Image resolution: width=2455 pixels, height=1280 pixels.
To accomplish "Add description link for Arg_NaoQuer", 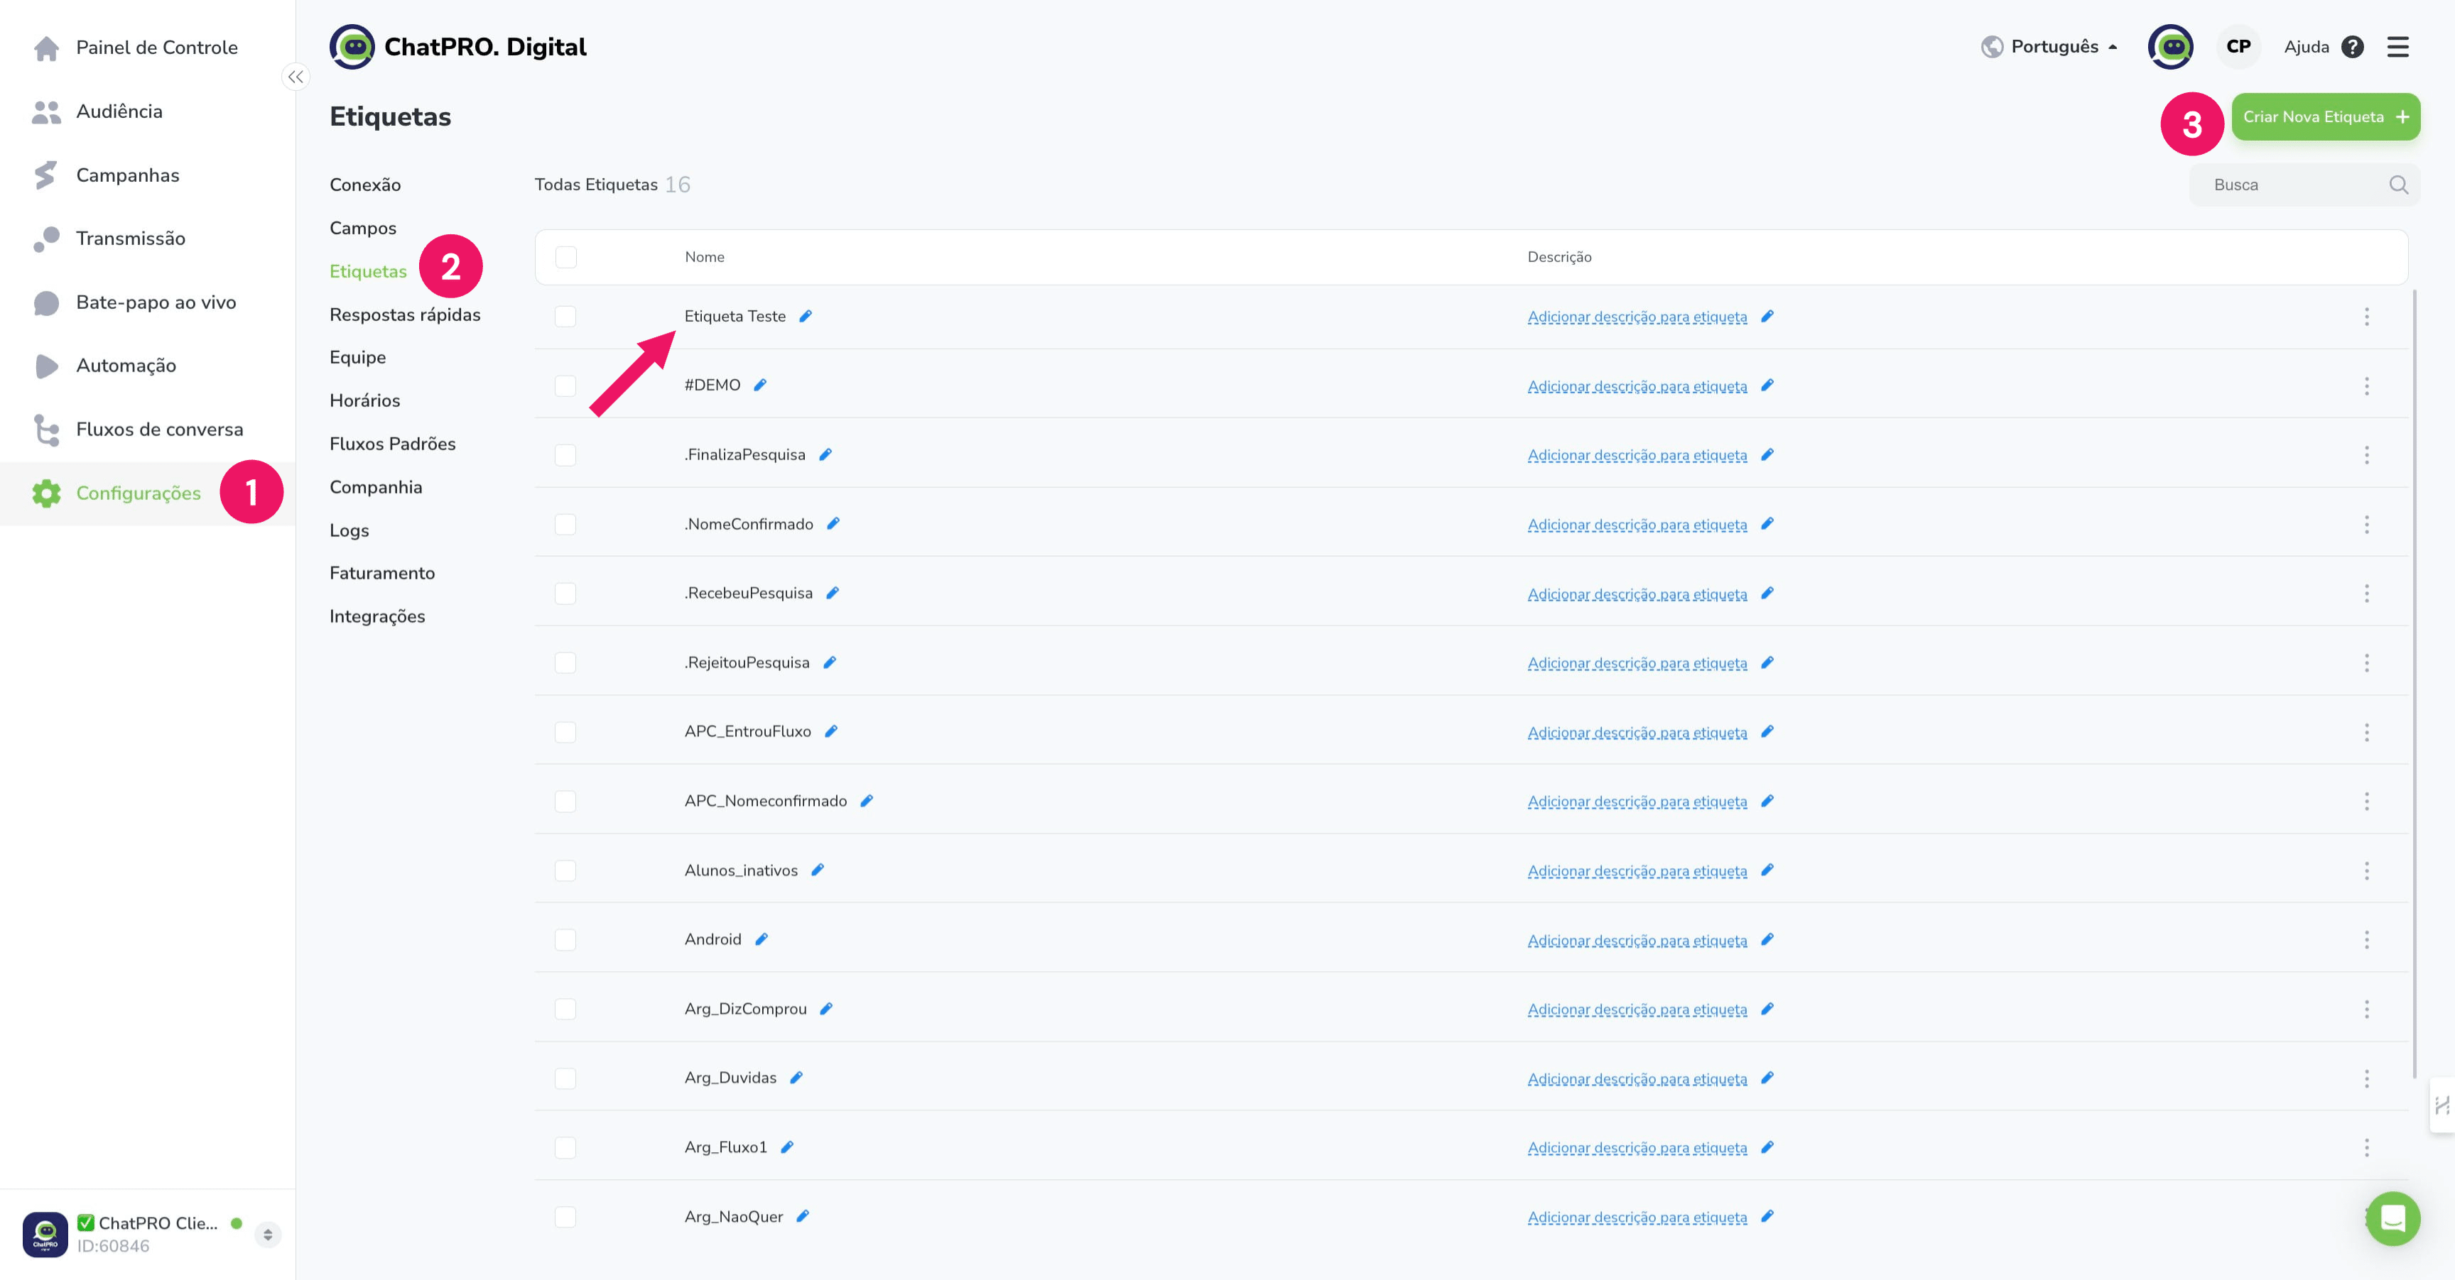I will click(x=1637, y=1218).
